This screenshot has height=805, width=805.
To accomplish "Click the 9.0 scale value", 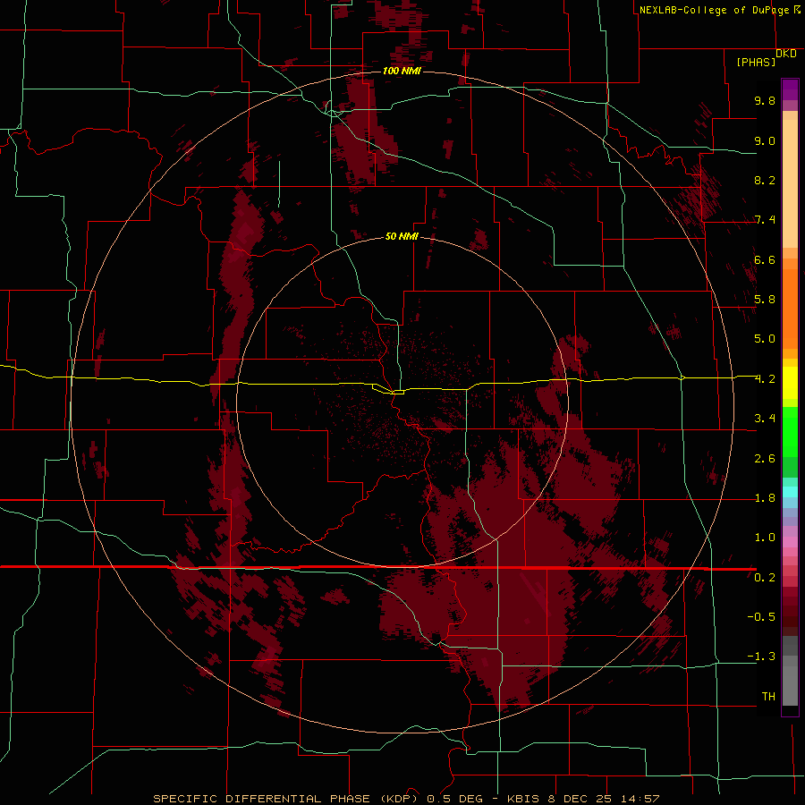I will (765, 140).
